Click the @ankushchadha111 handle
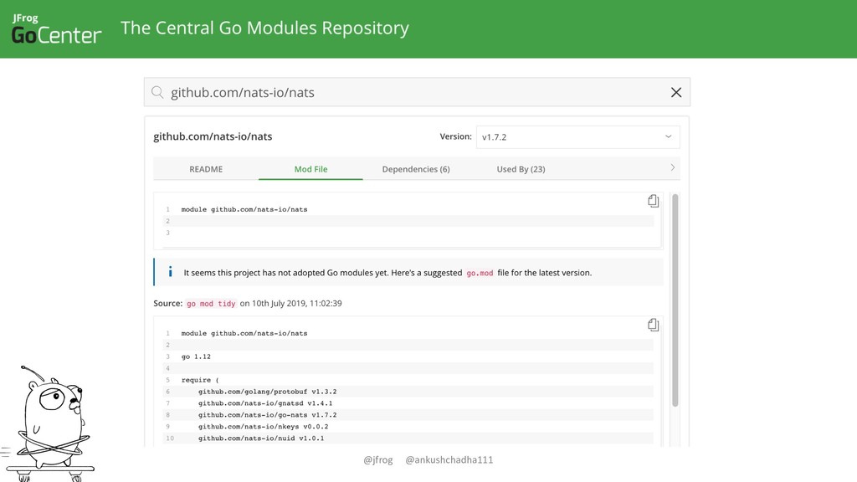This screenshot has width=857, height=482. [449, 460]
